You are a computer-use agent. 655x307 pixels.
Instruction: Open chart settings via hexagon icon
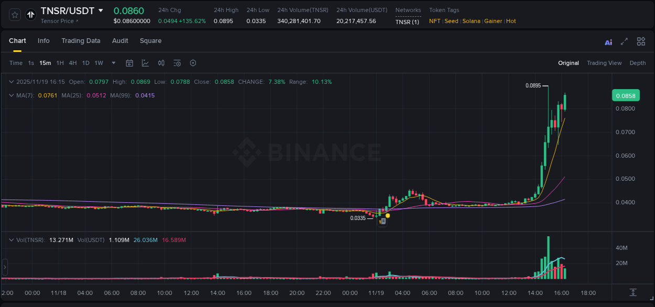click(x=193, y=63)
